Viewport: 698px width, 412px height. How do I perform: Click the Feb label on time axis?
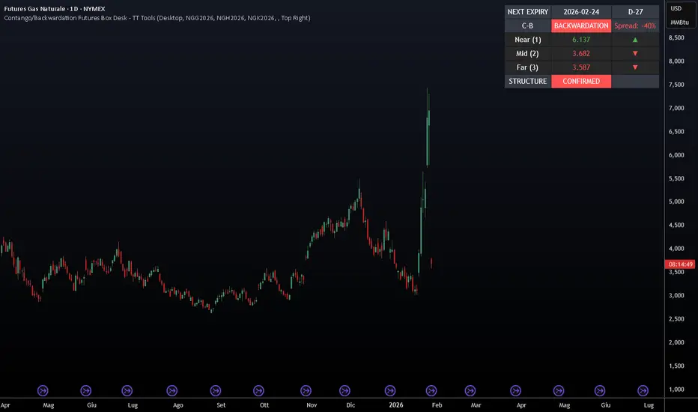pyautogui.click(x=437, y=405)
